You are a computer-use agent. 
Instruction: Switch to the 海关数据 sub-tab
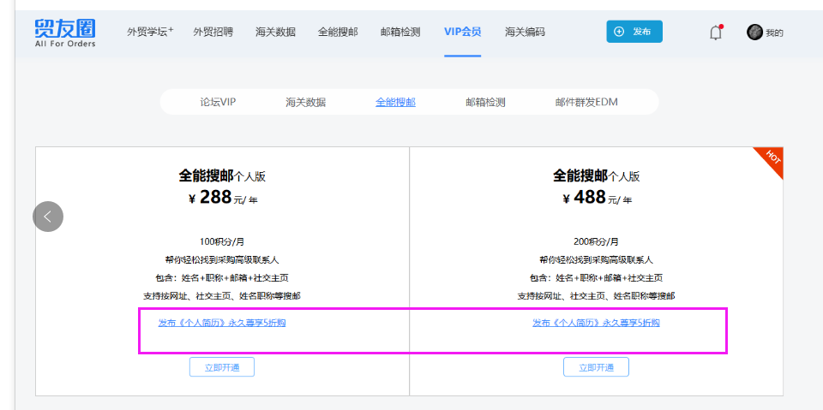[306, 102]
